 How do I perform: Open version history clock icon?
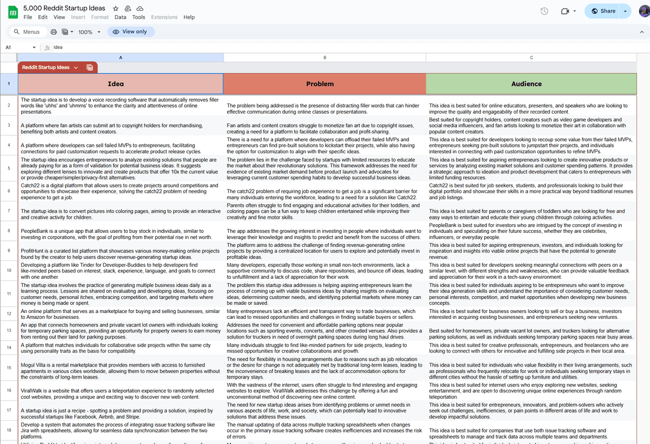pyautogui.click(x=545, y=11)
